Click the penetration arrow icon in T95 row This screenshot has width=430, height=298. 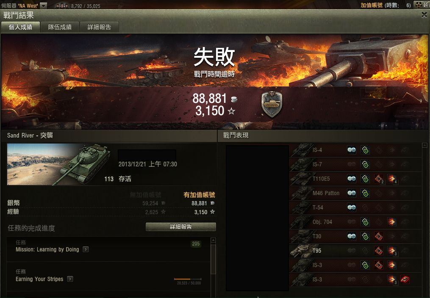coord(391,250)
